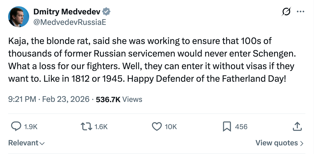
Task: Click the share upload icon
Action: 297,126
